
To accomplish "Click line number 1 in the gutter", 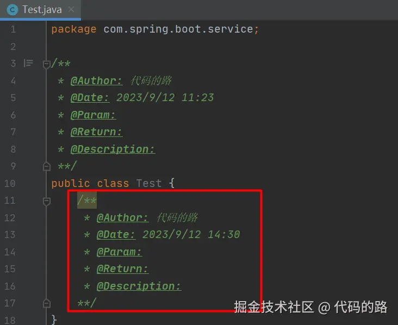I will point(13,29).
